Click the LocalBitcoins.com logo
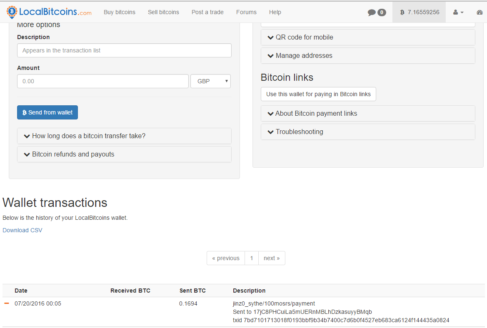Screen dimensions: 487x328 click(x=49, y=12)
